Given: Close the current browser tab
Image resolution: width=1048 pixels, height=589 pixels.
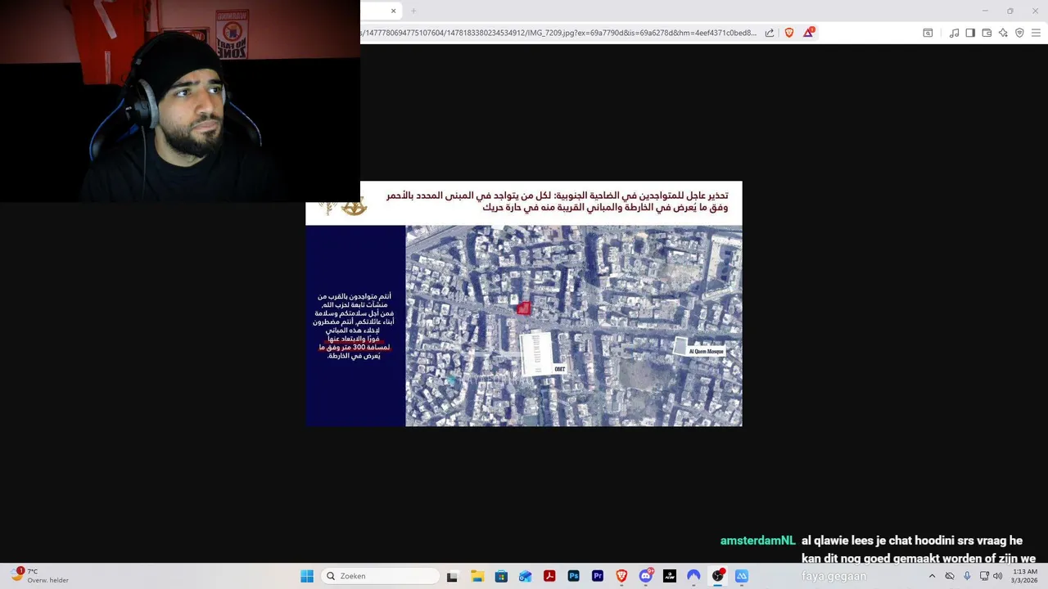Looking at the screenshot, I should click(x=393, y=11).
